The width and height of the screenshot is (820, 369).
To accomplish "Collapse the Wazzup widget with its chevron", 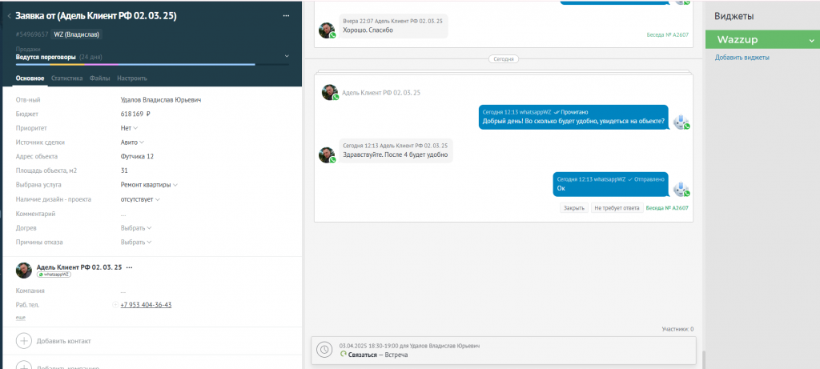I will [x=811, y=40].
